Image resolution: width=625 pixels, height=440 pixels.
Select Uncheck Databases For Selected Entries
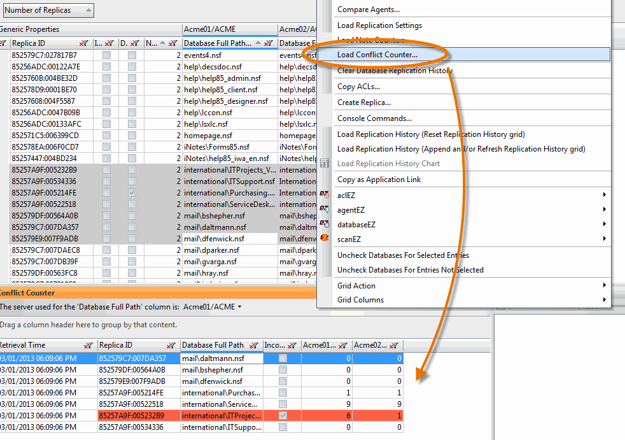[x=403, y=255]
